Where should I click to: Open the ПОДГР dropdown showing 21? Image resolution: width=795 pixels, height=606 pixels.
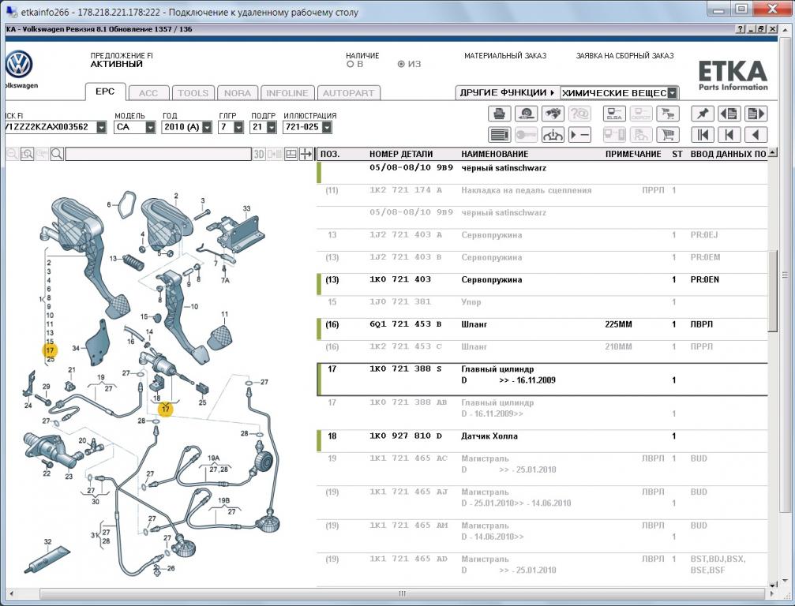[x=272, y=127]
